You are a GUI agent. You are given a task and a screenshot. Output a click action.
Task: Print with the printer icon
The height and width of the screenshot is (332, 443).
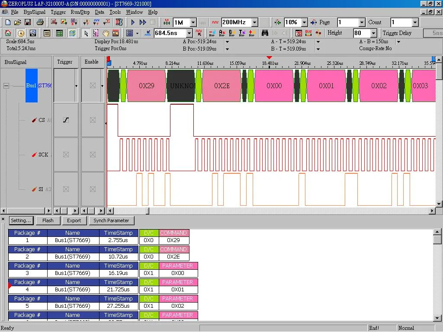coord(40,22)
